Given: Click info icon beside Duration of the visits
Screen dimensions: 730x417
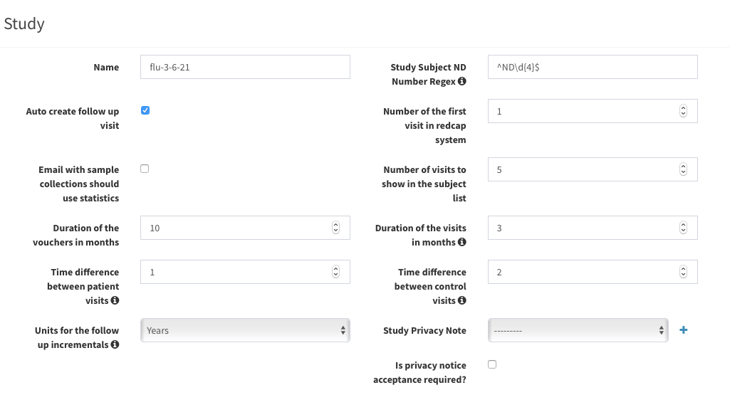Looking at the screenshot, I should (462, 243).
